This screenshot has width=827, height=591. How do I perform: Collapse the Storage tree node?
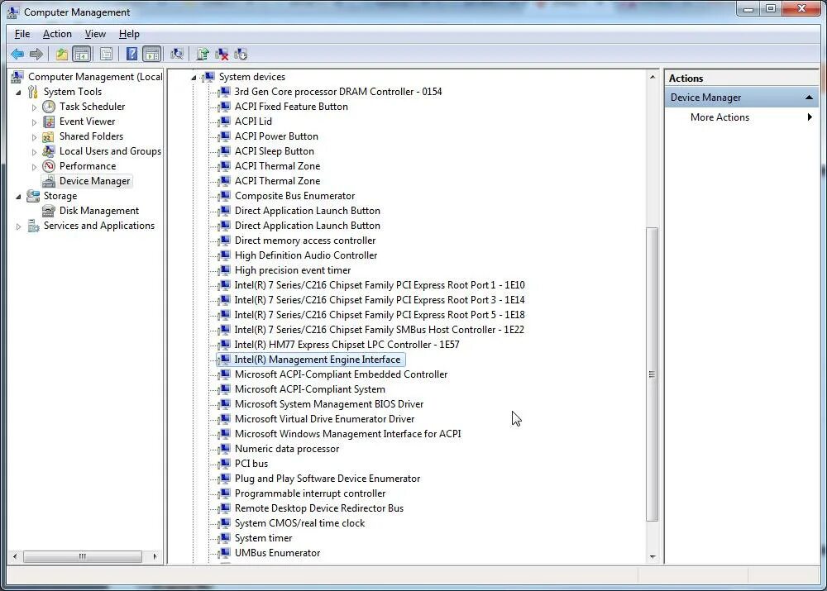pyautogui.click(x=19, y=196)
